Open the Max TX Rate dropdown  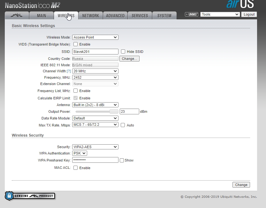click(x=95, y=125)
